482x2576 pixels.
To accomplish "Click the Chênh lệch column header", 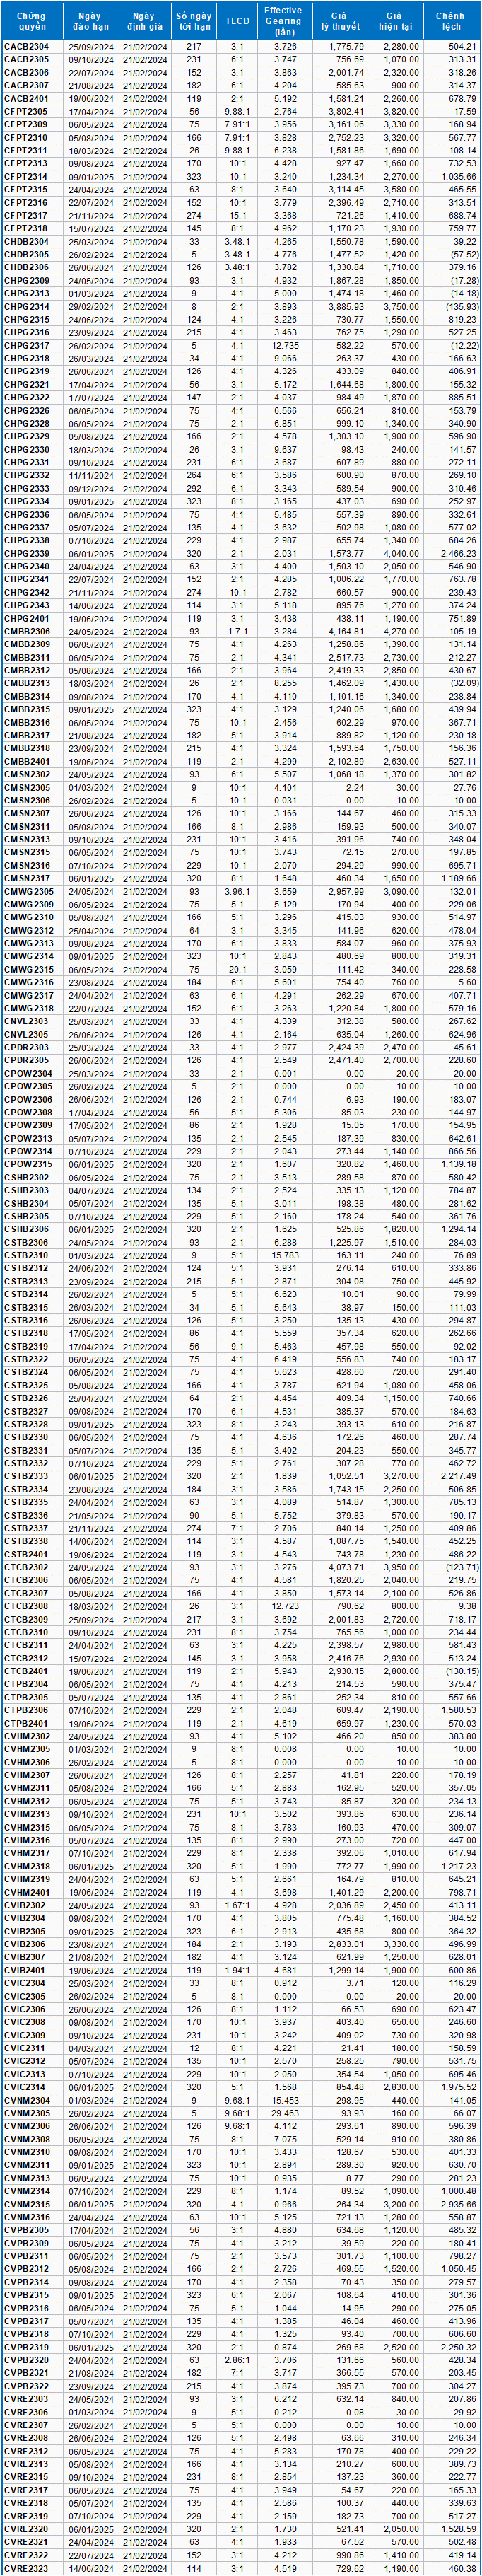I will pyautogui.click(x=450, y=21).
